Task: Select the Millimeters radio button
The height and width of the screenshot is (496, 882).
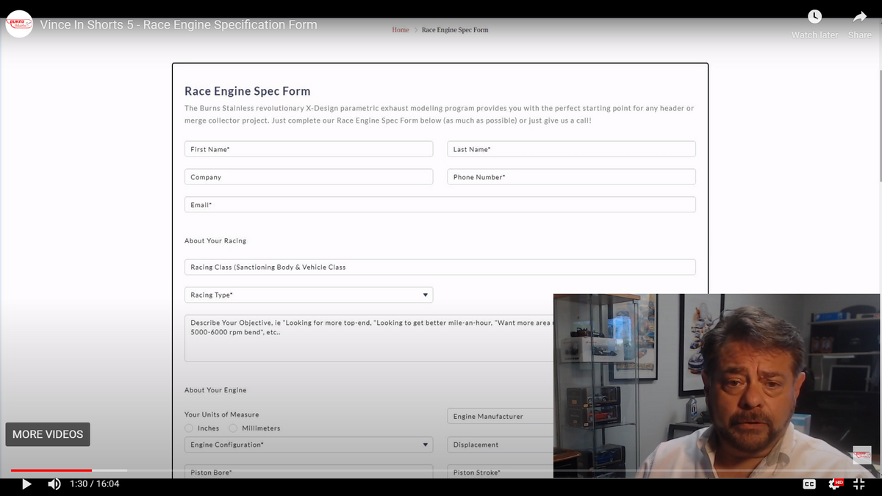Action: tap(233, 428)
